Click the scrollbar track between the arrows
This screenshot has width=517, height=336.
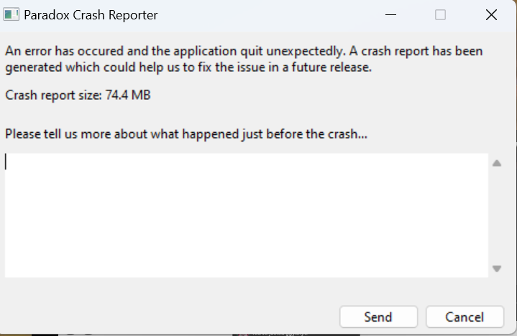[496, 215]
